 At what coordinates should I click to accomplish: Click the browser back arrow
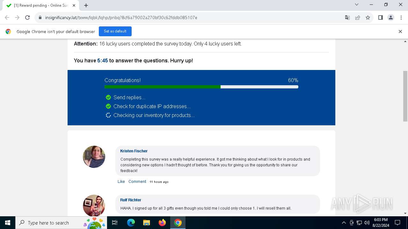click(7, 17)
